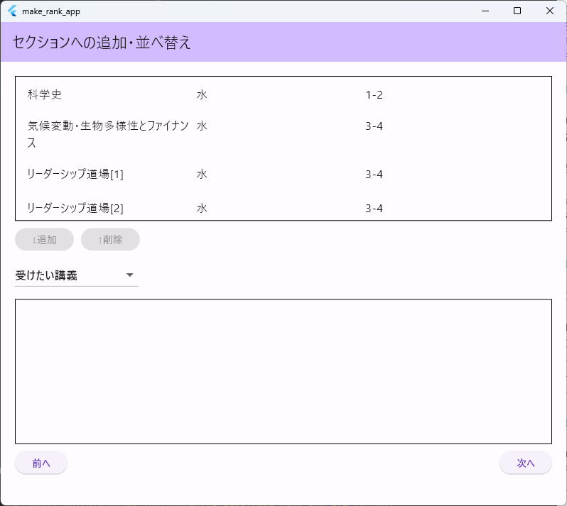Proceed with the 次へ button
Image resolution: width=567 pixels, height=506 pixels.
[525, 463]
